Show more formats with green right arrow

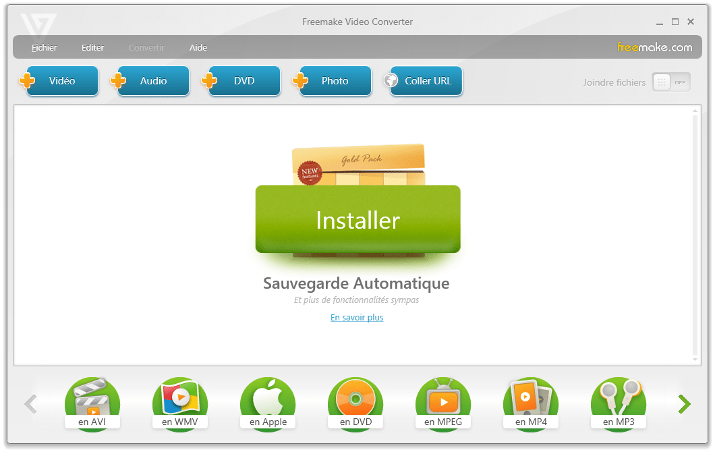click(685, 404)
